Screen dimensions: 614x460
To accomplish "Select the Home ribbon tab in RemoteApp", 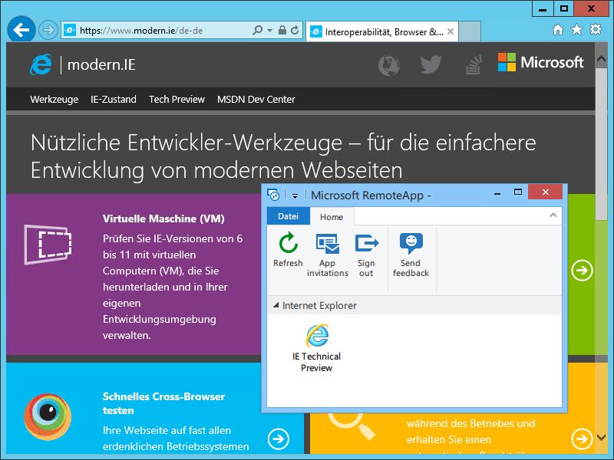I will click(x=332, y=217).
